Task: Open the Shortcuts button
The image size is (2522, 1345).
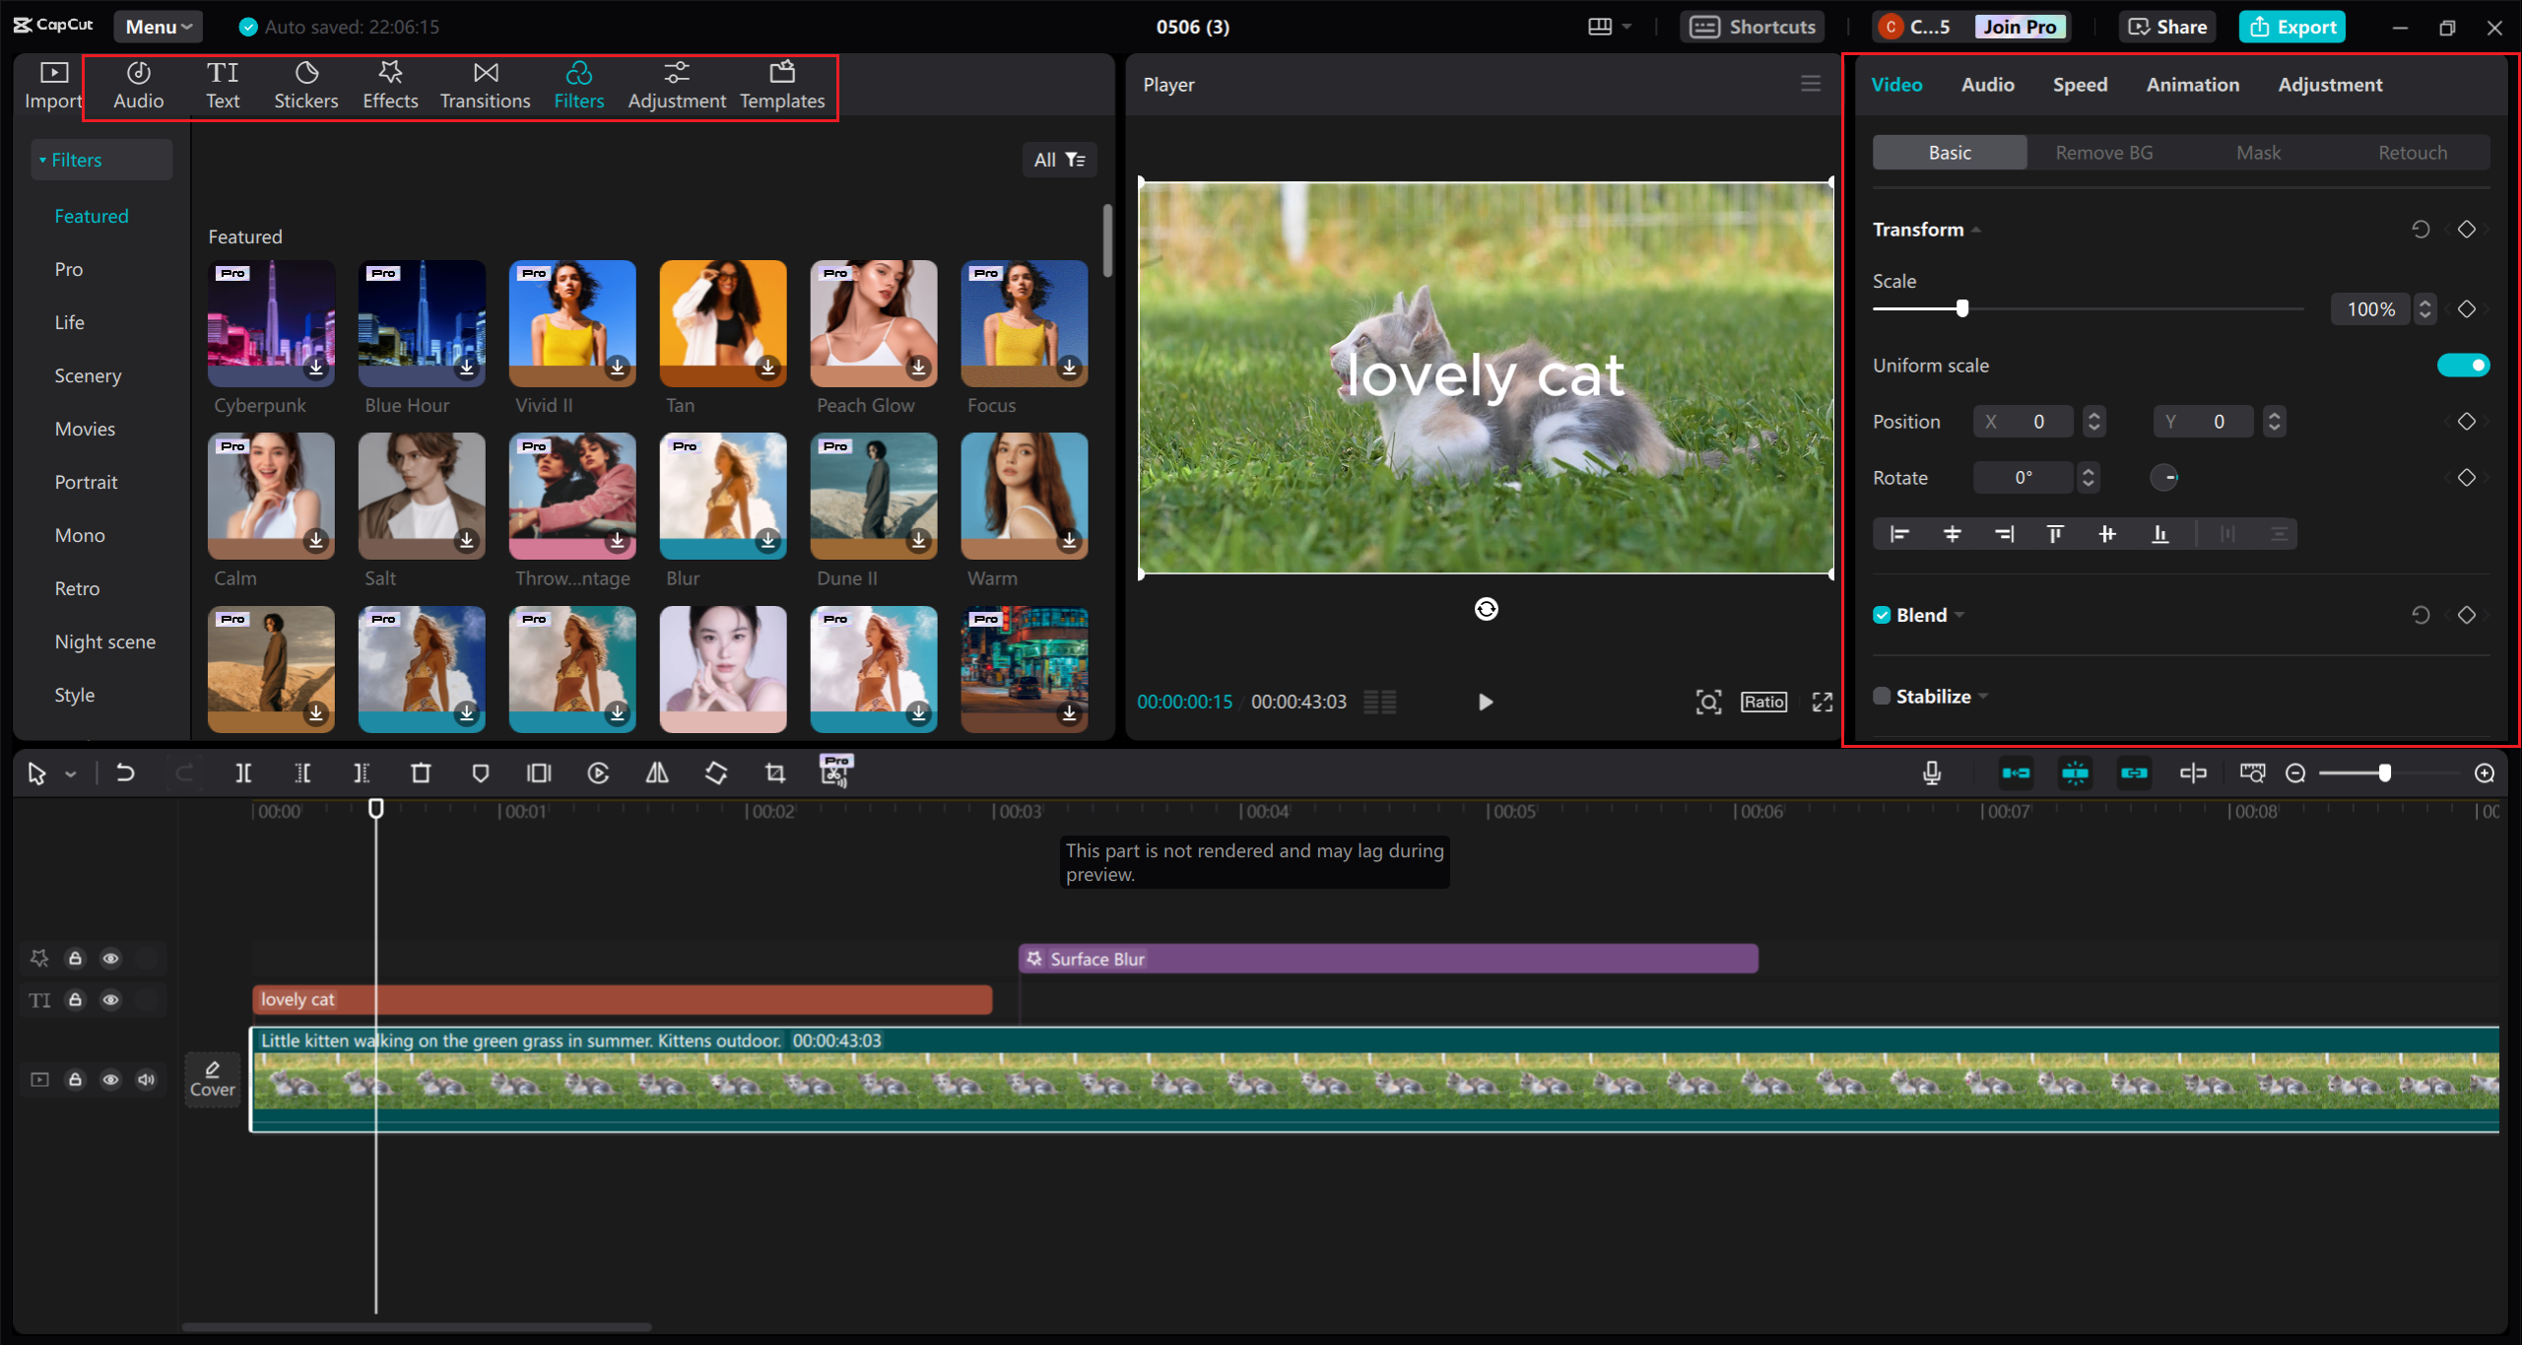Action: (x=1753, y=27)
